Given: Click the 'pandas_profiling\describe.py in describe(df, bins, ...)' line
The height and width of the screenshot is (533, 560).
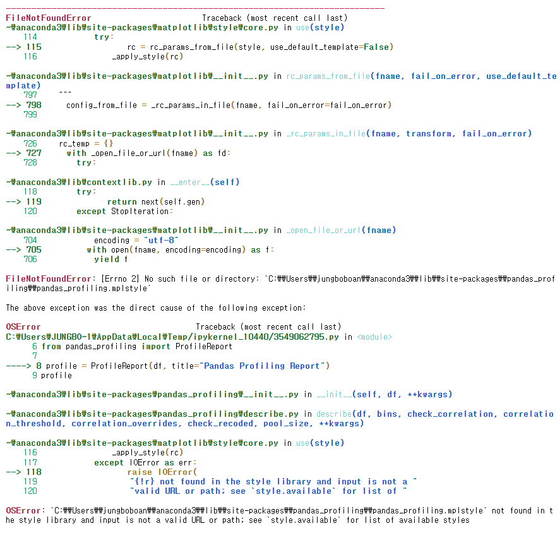Looking at the screenshot, I should [280, 419].
